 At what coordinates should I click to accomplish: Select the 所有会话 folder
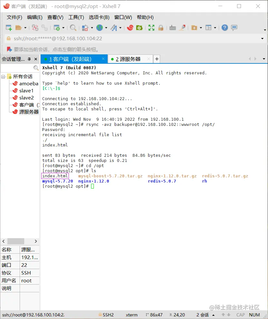[23, 77]
